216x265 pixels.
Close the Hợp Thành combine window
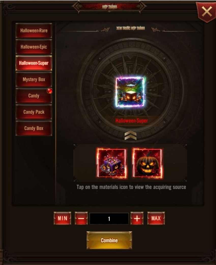click(207, 11)
